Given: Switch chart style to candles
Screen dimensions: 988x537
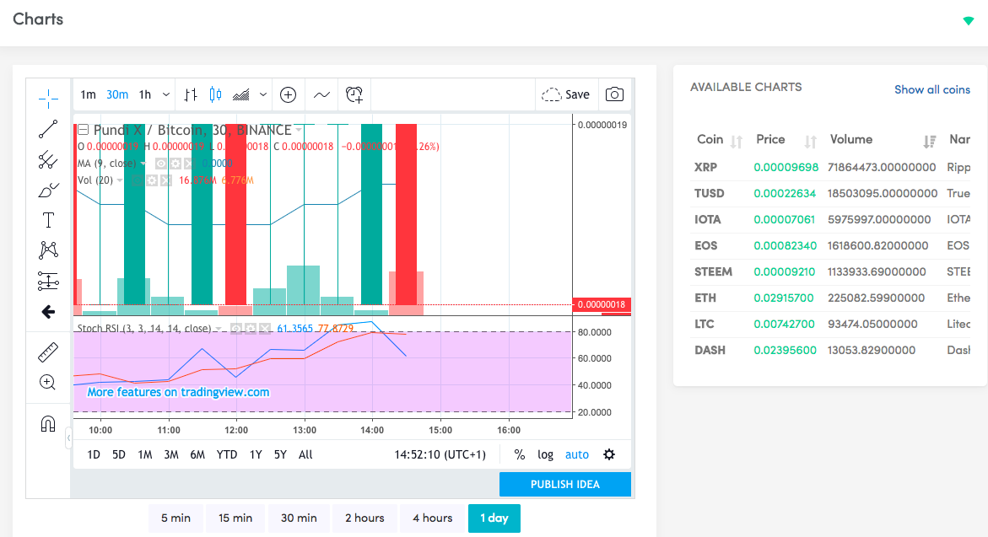Looking at the screenshot, I should [215, 94].
